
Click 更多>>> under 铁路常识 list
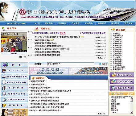[101, 114]
